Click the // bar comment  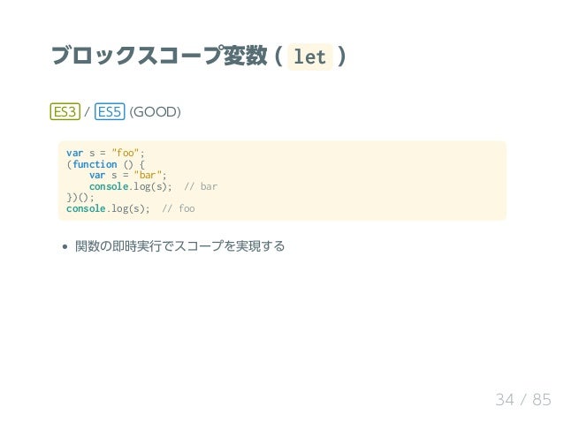coord(201,187)
